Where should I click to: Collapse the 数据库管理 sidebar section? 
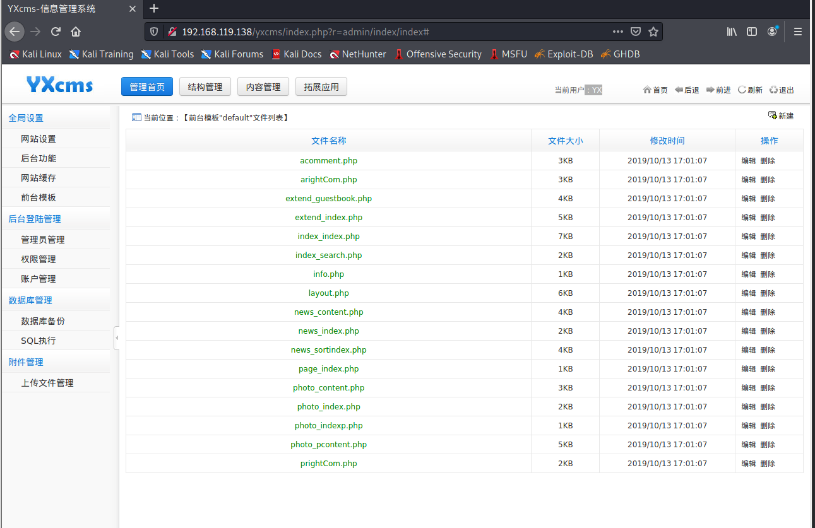pyautogui.click(x=30, y=300)
